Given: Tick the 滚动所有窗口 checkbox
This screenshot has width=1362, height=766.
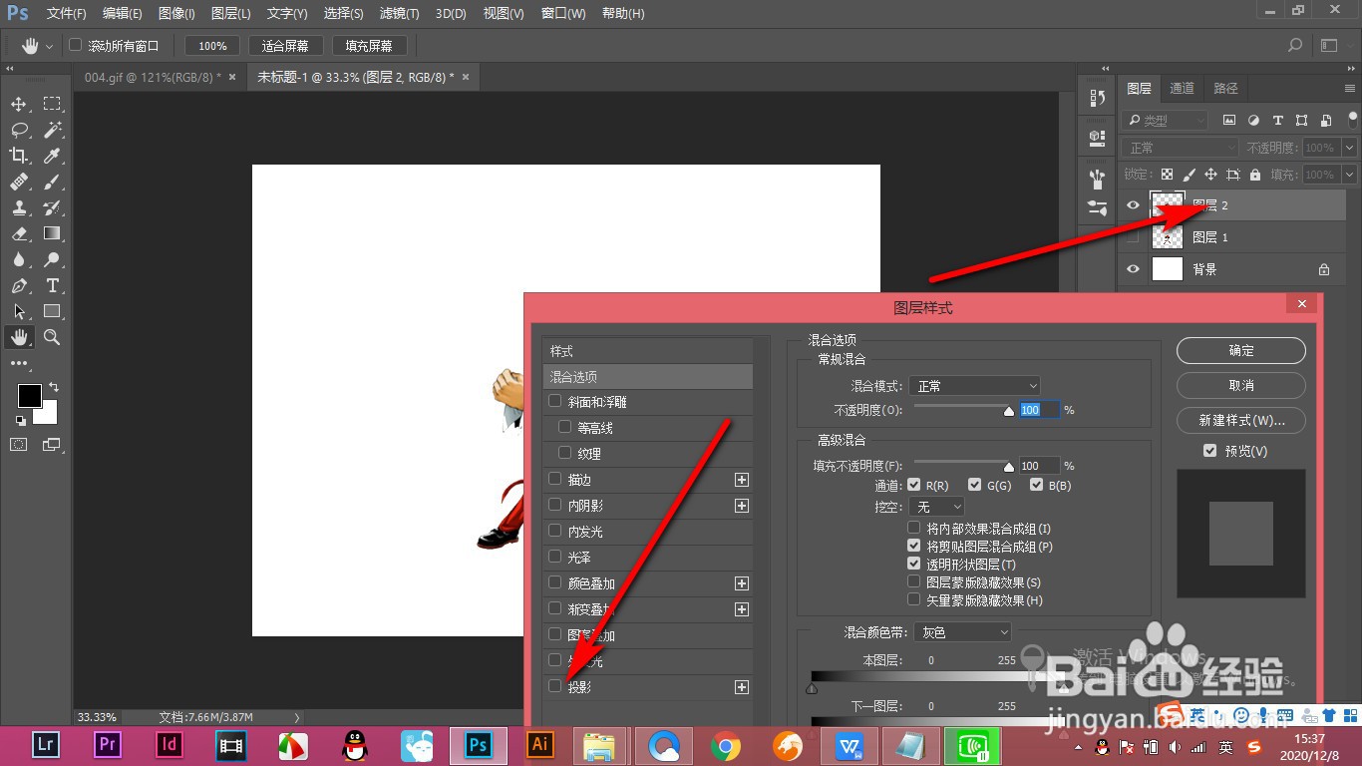Looking at the screenshot, I should click(x=76, y=45).
